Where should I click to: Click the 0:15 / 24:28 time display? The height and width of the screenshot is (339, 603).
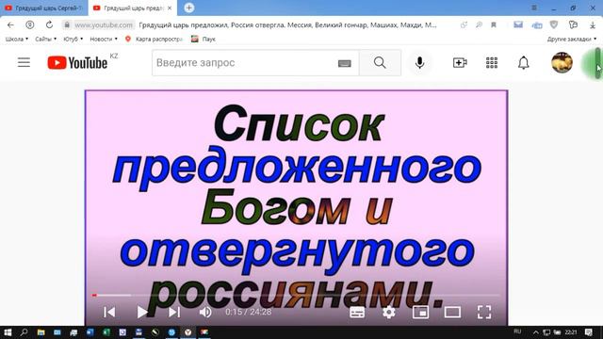tap(249, 312)
